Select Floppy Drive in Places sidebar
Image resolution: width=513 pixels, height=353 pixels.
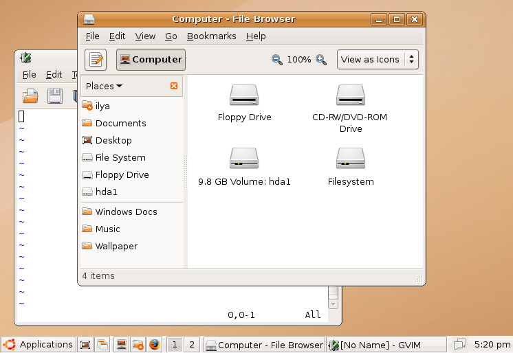pos(131,175)
